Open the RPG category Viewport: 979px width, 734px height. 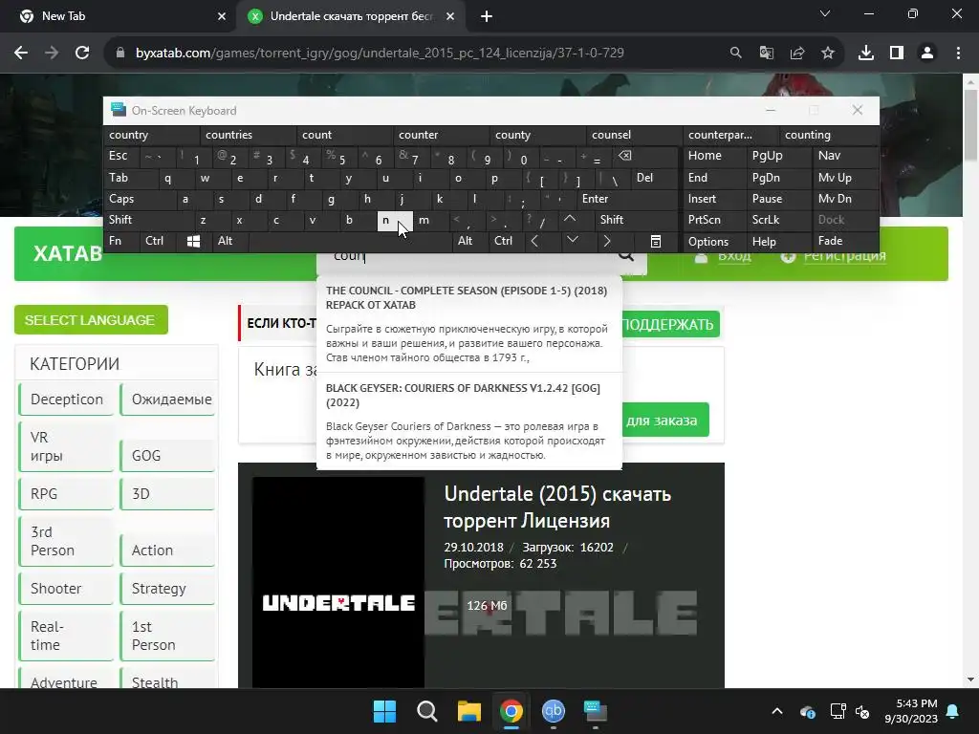(x=66, y=494)
